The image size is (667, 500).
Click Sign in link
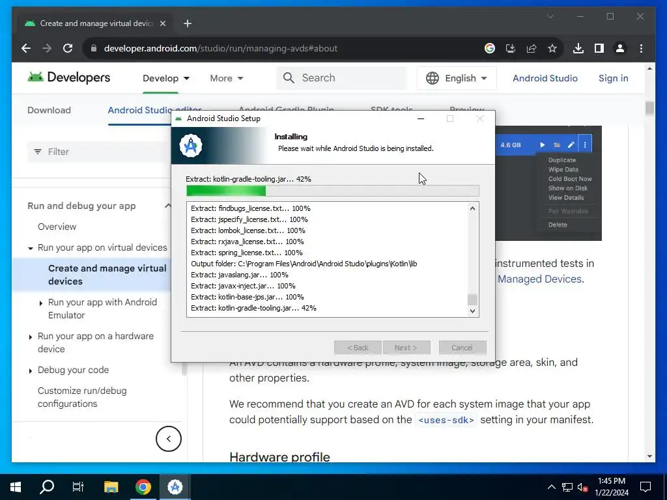click(x=613, y=78)
